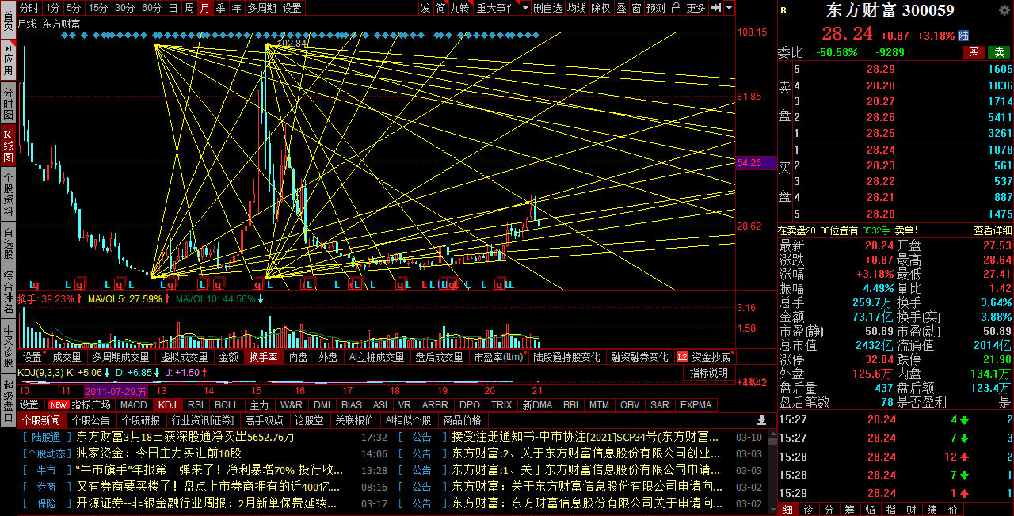Open news '东方财富3月18日获深股通净卖出5652.76万'
Image resolution: width=1014 pixels, height=516 pixels.
(x=185, y=437)
